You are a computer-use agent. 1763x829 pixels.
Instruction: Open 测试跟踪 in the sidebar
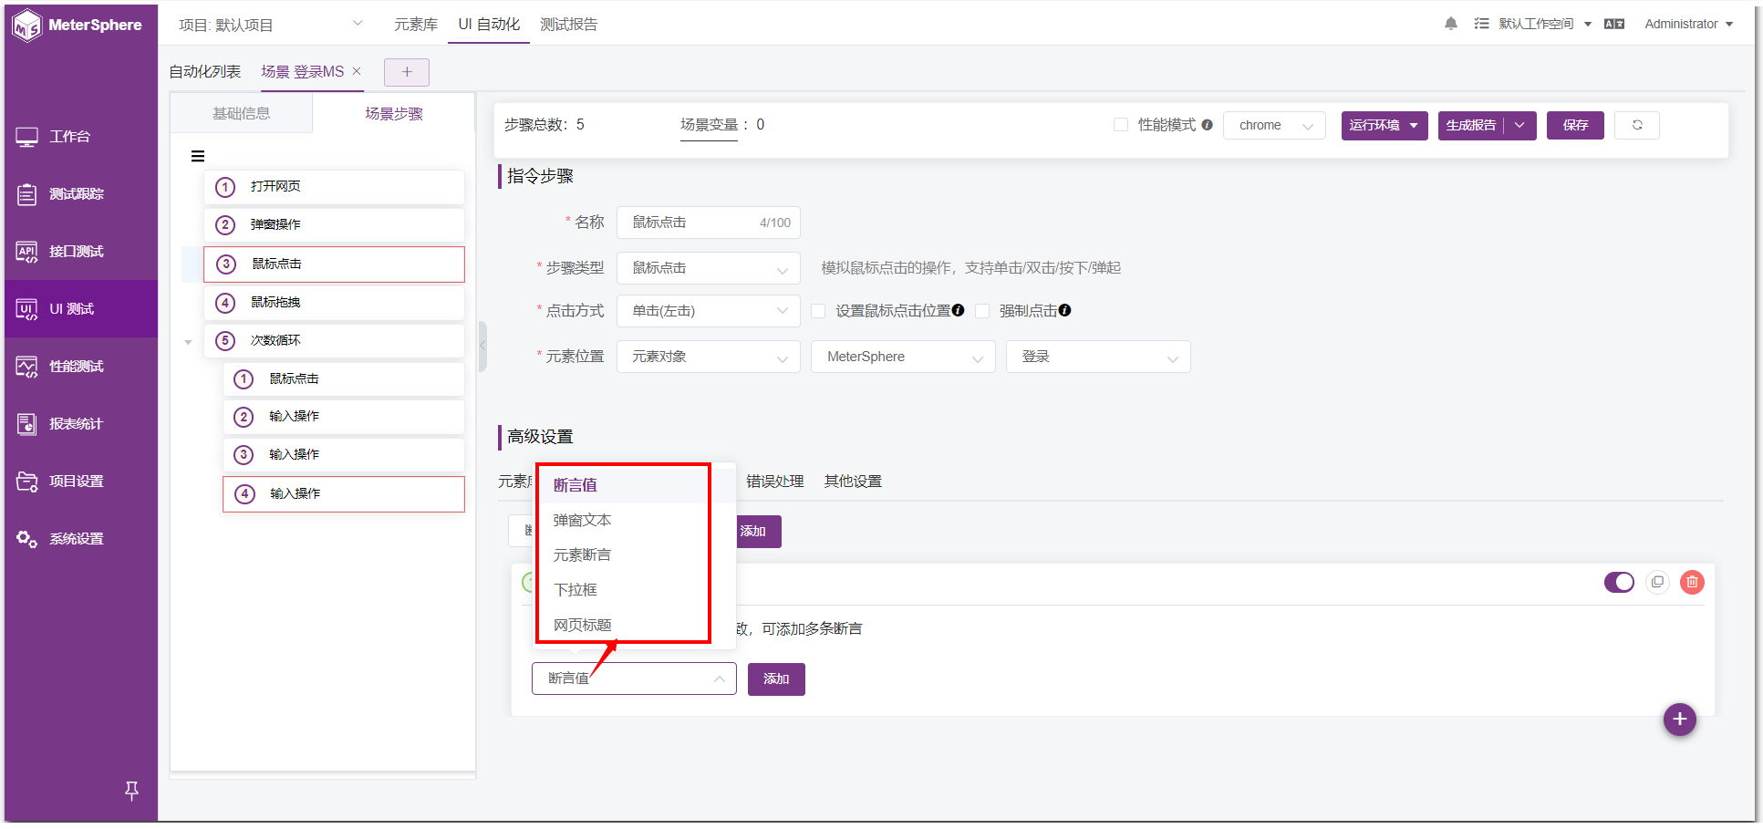81,194
